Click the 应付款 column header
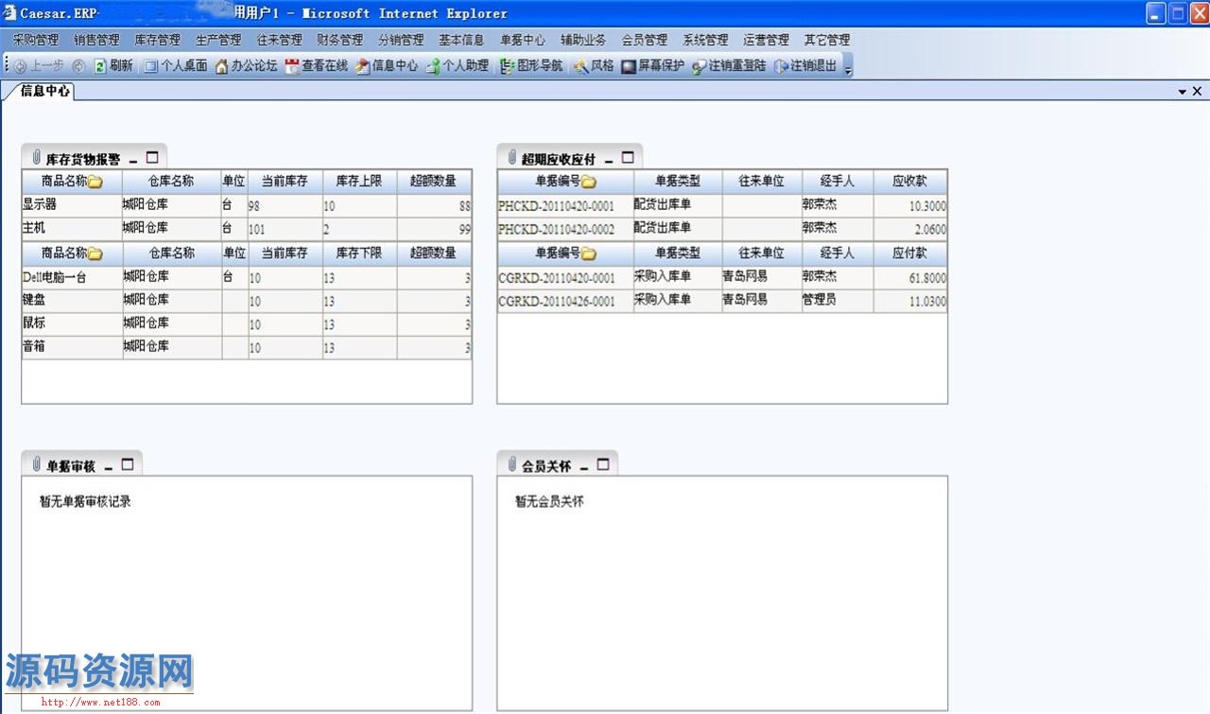This screenshot has width=1210, height=714. 909,253
